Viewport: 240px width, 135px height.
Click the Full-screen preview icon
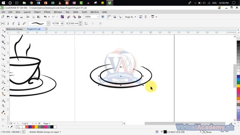click(103, 17)
